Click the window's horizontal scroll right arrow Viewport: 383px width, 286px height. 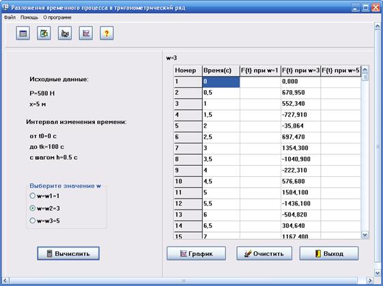point(370,281)
